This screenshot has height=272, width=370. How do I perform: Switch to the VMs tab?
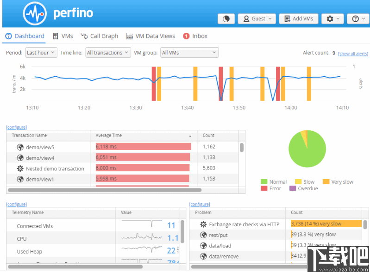(63, 36)
